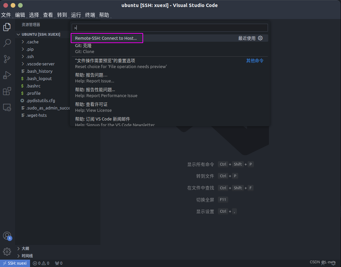Click the gear next to 最近使用
The width and height of the screenshot is (341, 267).
(261, 38)
